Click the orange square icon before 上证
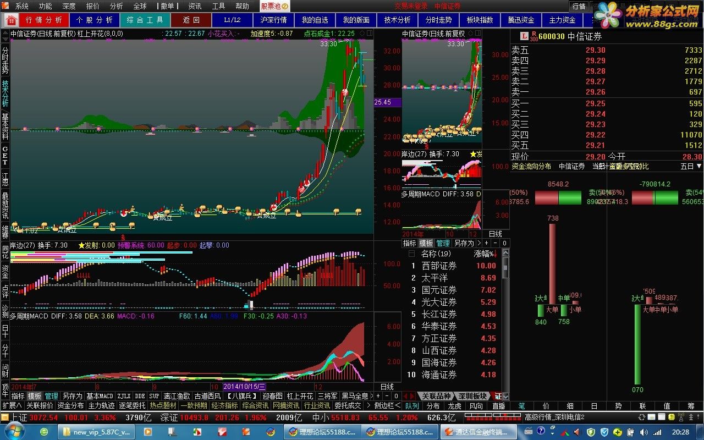This screenshot has width=704, height=440. pyautogui.click(x=5, y=417)
